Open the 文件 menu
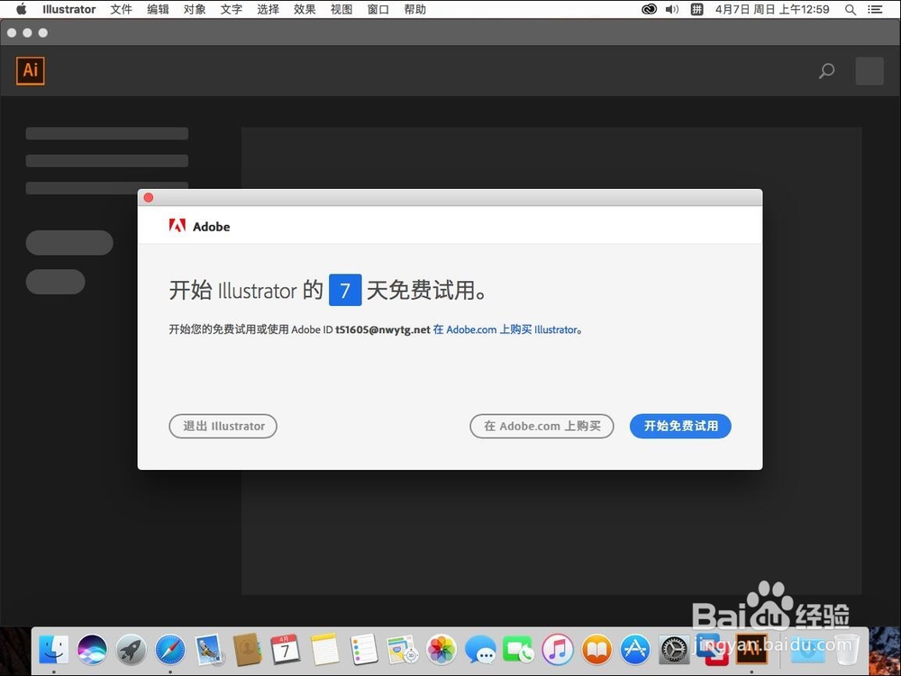This screenshot has width=901, height=676. [122, 9]
